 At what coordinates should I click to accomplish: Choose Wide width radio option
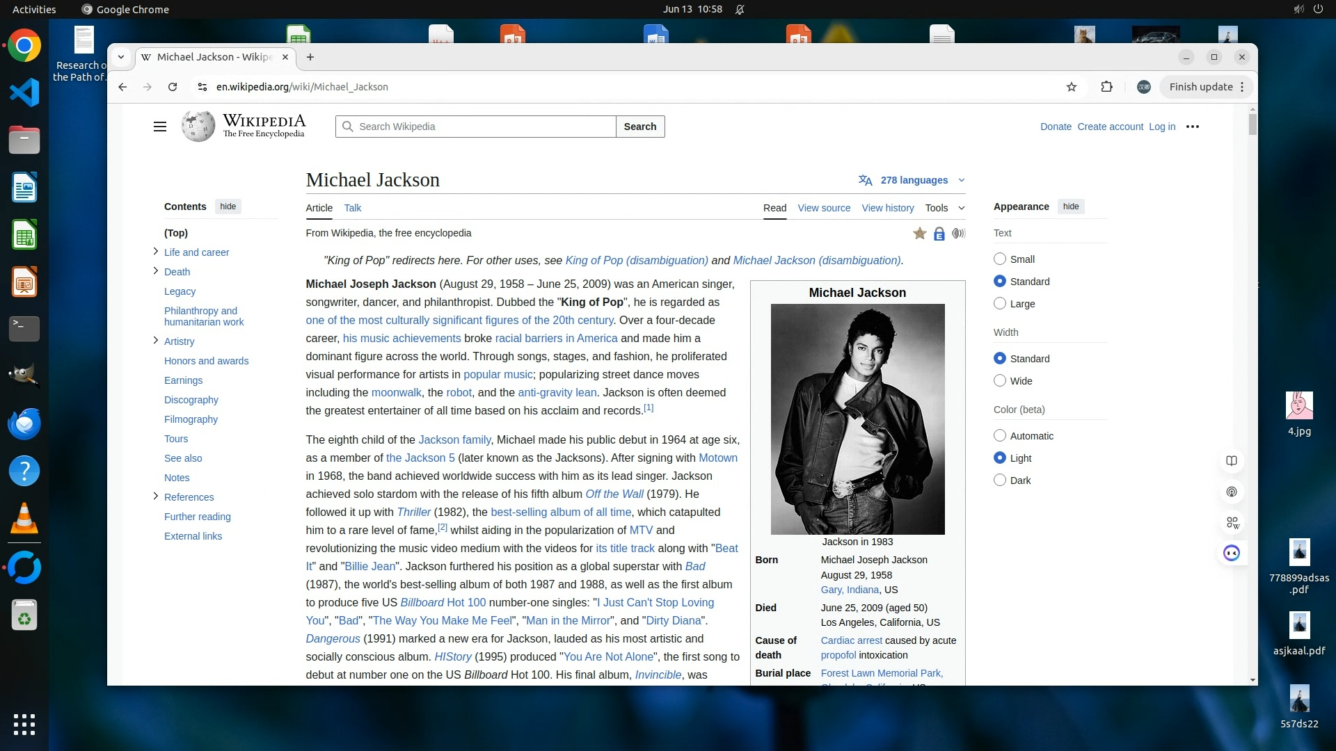(1000, 381)
